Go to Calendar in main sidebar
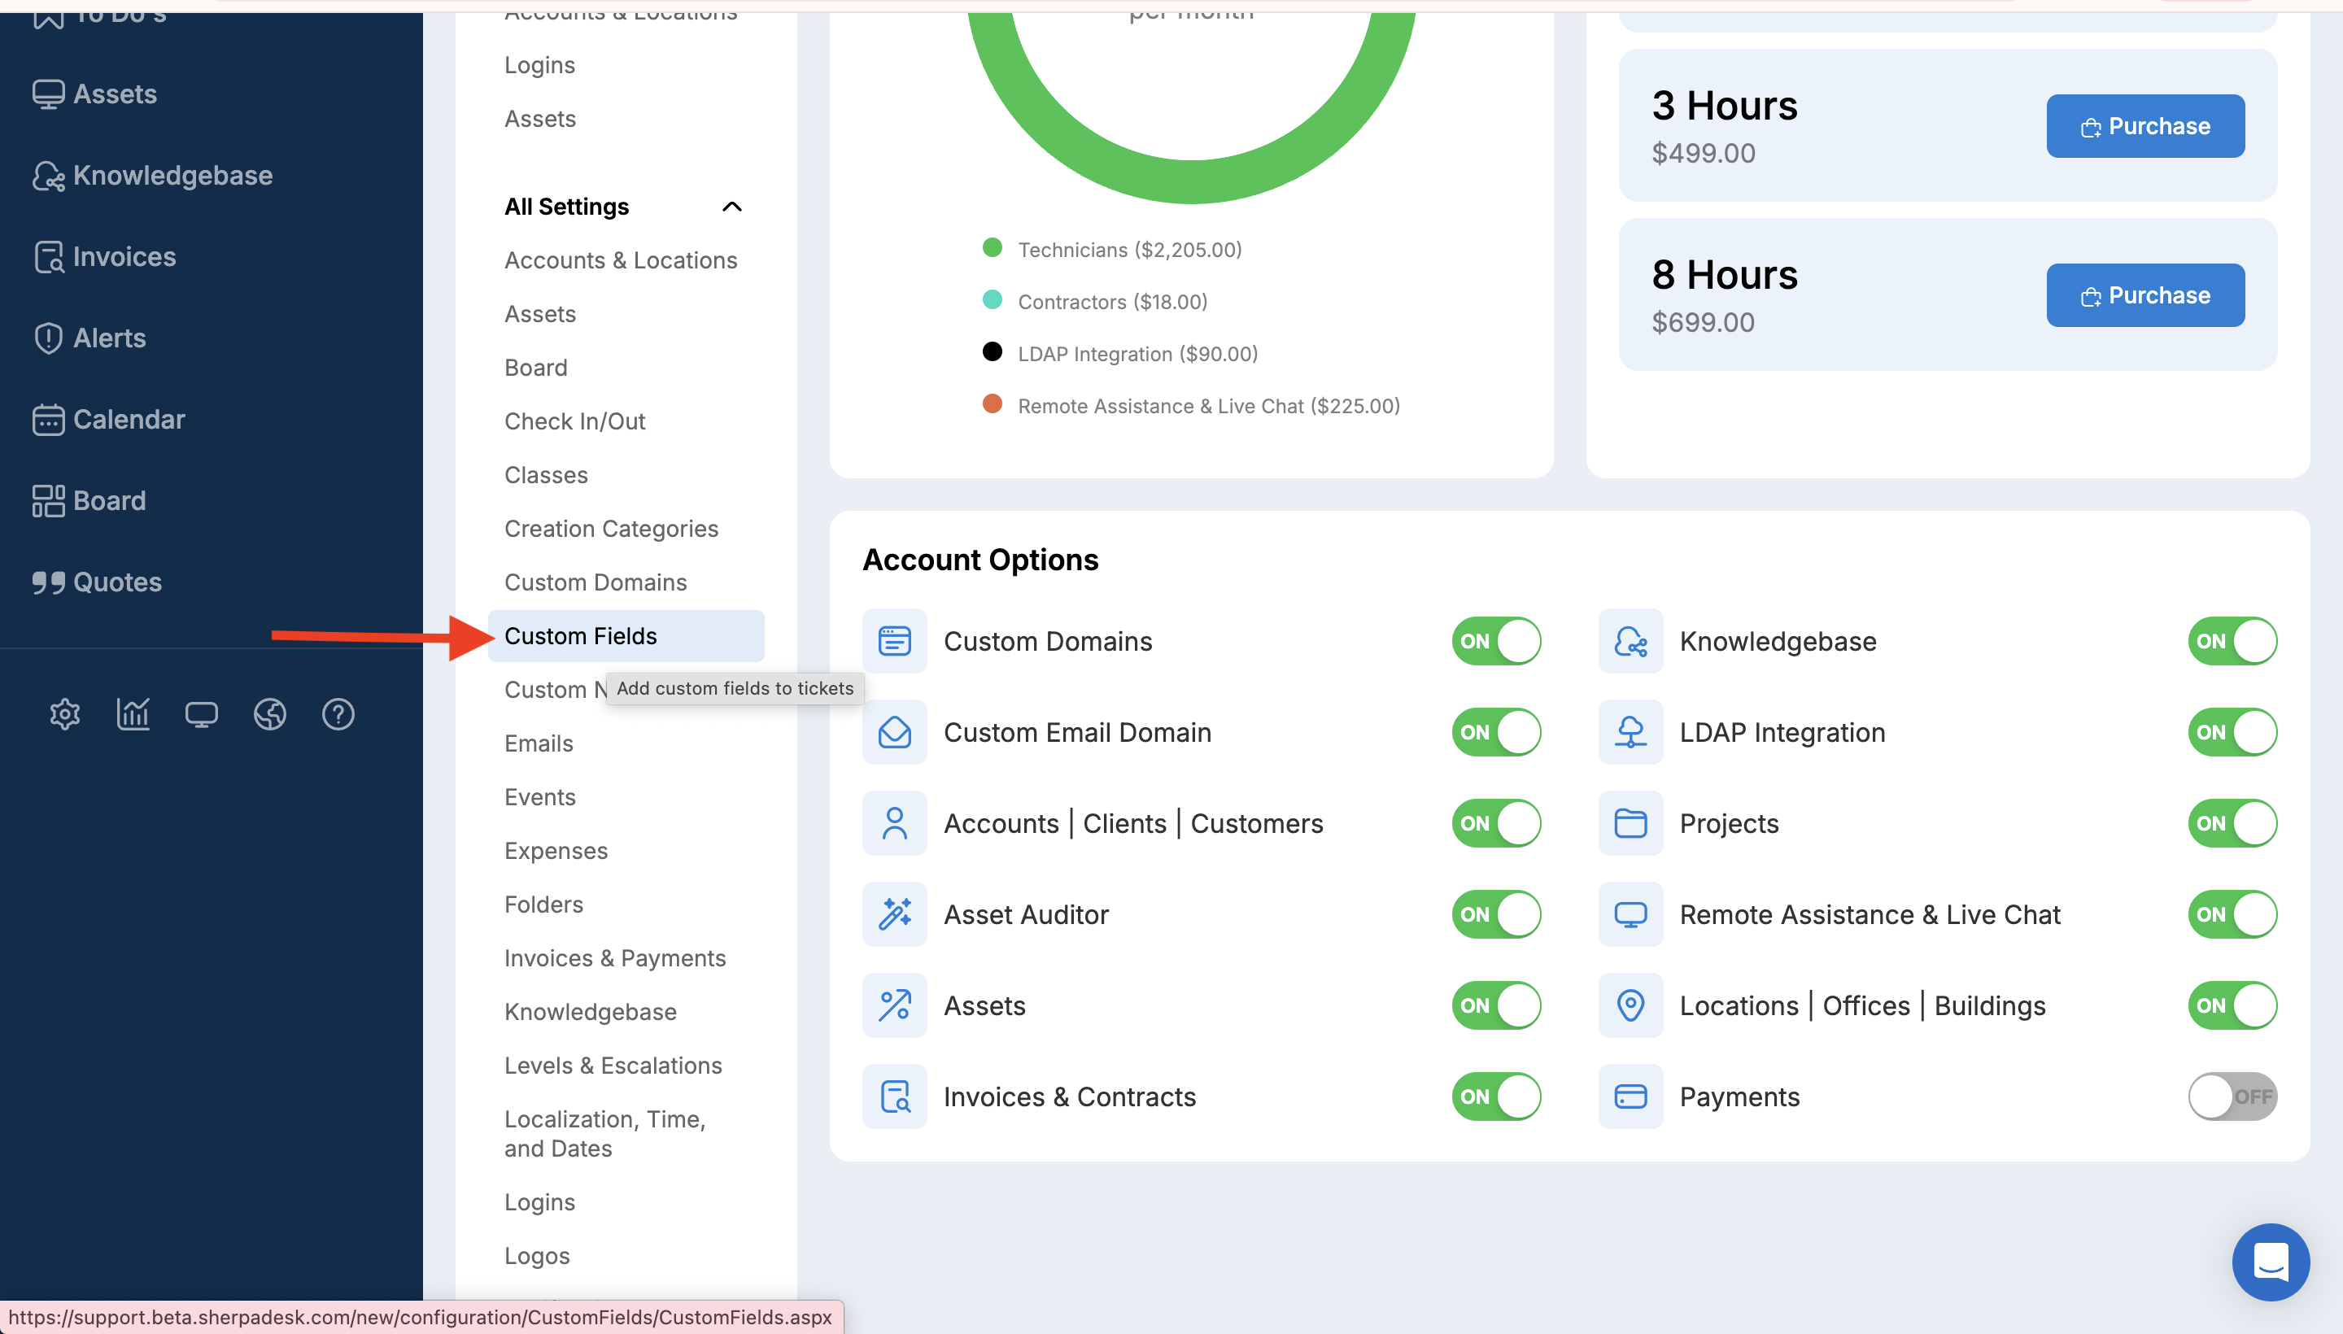Viewport: 2343px width, 1334px height. pyautogui.click(x=129, y=420)
